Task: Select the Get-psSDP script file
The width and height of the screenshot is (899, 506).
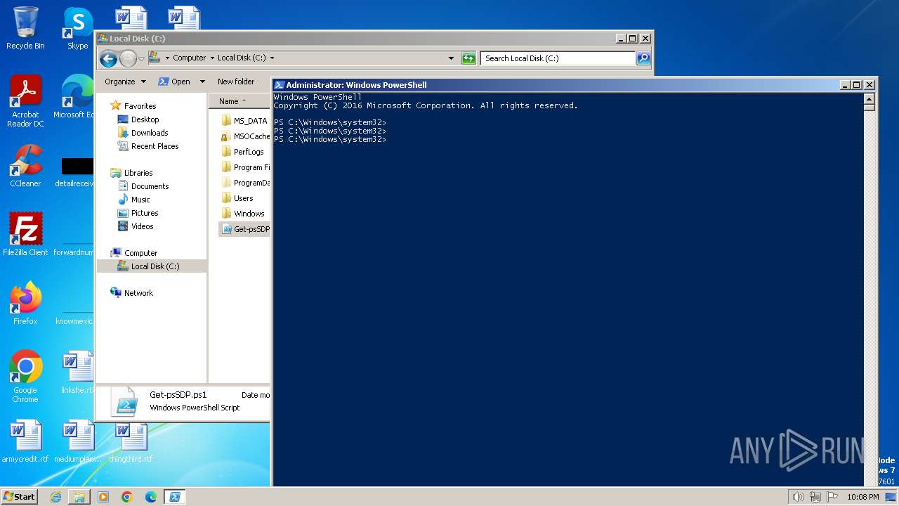Action: 244,229
